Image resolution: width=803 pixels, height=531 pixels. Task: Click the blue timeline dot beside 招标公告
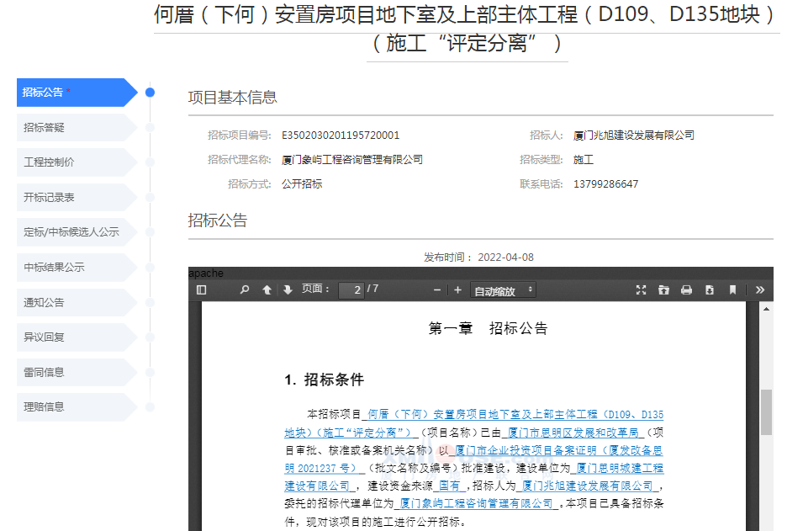[x=150, y=93]
